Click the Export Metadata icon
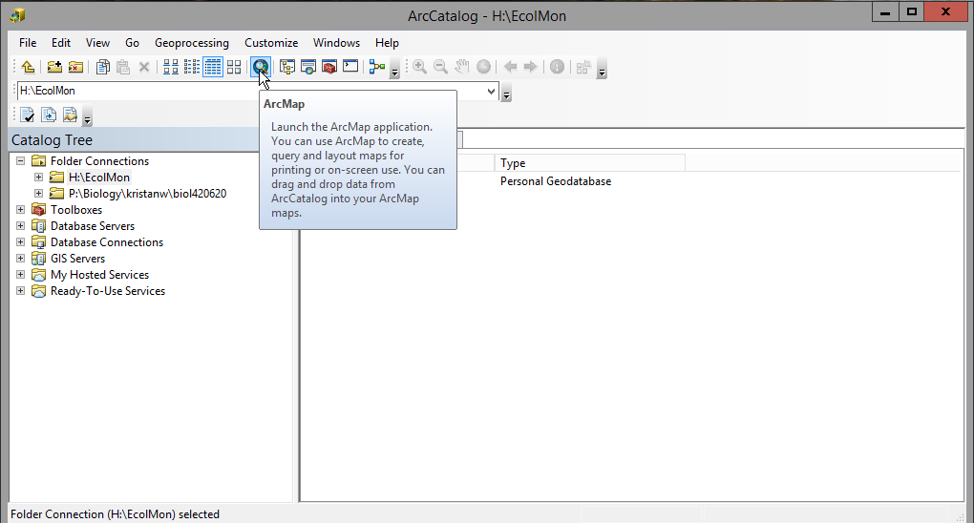This screenshot has height=523, width=974. 49,115
